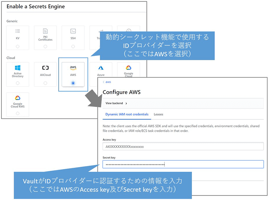Go back via the aws breadcrumb link
The width and height of the screenshot is (269, 200).
click(107, 82)
